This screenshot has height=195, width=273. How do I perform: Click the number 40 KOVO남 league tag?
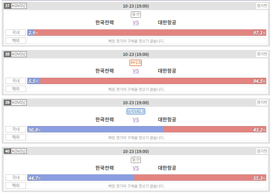pyautogui.click(x=16, y=151)
